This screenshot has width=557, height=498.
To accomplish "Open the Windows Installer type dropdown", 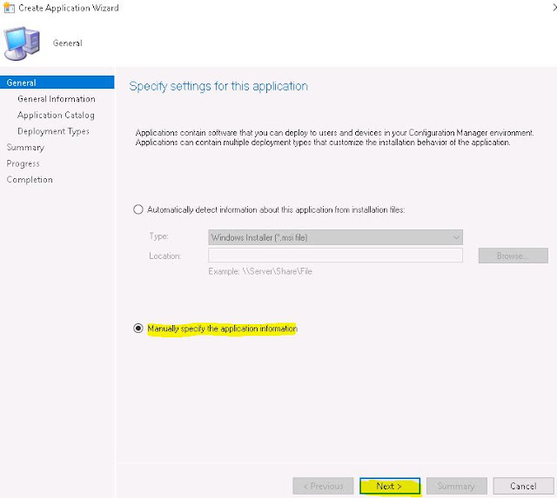I will (335, 237).
